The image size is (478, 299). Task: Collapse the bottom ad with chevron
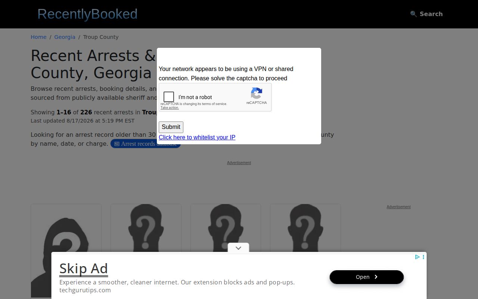tap(239, 248)
